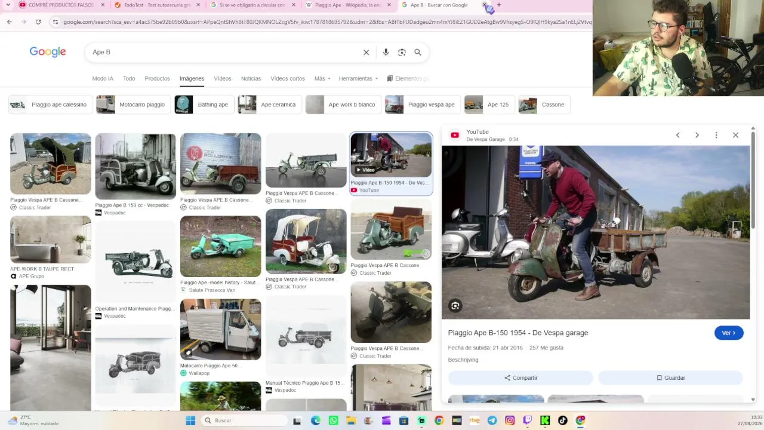Open TikTok from the taskbar

pyautogui.click(x=562, y=420)
